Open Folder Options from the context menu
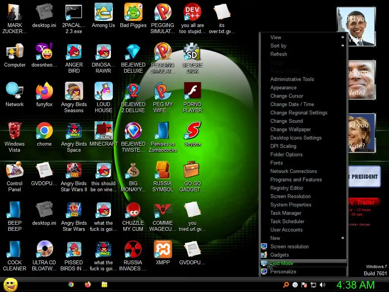 pos(304,154)
